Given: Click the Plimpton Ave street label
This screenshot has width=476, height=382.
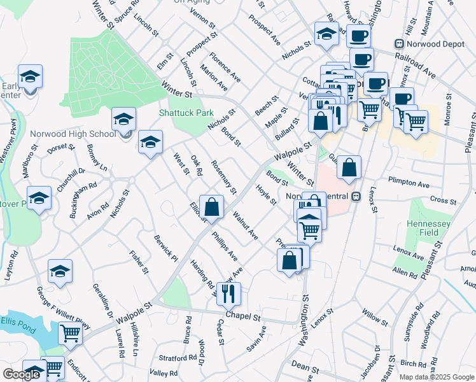Looking at the screenshot, I should click(409, 183).
